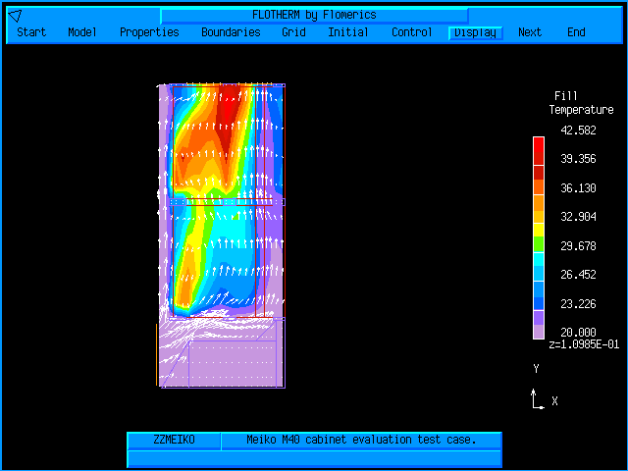
Task: Click the empty message bar below project title
Action: point(314,458)
